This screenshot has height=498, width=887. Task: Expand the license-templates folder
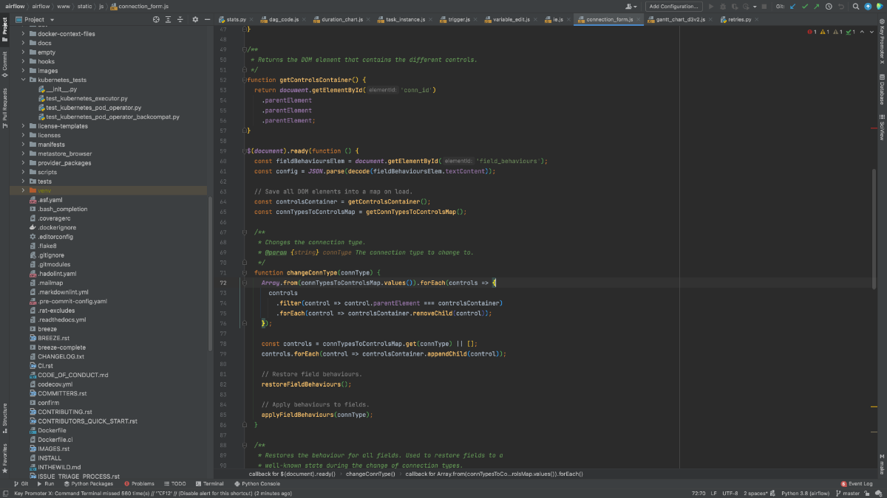pos(23,126)
